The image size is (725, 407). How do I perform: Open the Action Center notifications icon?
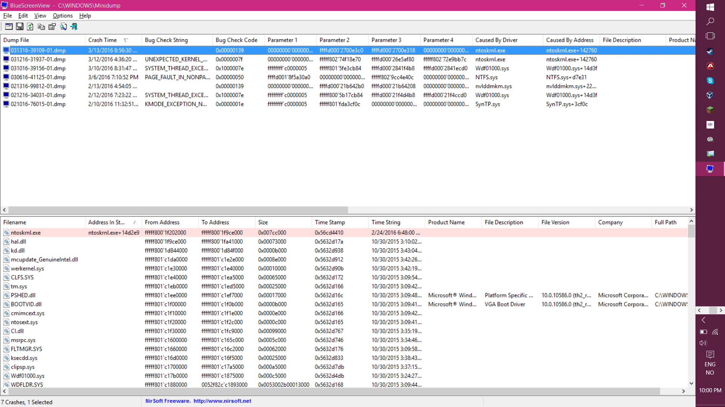[710, 354]
